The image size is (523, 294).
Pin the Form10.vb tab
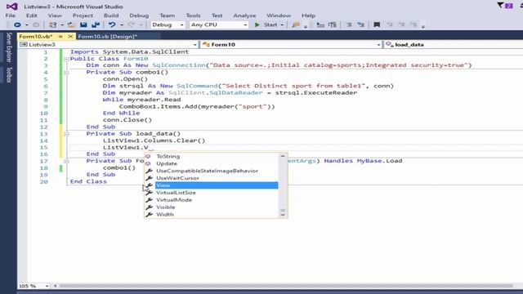coord(60,36)
